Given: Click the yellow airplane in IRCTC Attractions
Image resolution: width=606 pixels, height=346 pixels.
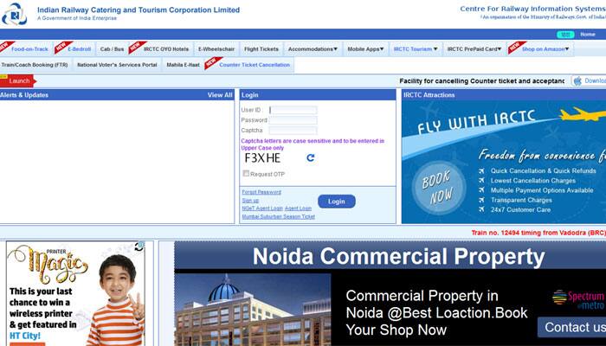Looking at the screenshot, I should click(582, 114).
